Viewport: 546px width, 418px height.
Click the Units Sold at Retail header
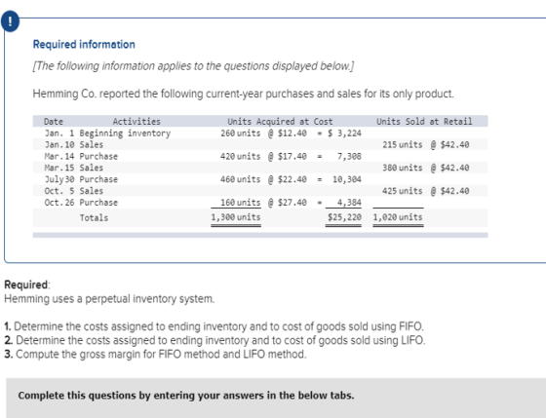424,122
